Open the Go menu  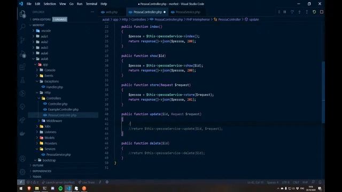pos(71,4)
